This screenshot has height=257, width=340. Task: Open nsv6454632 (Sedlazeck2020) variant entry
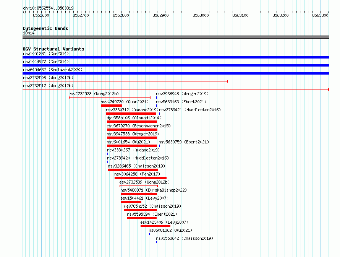(x=53, y=70)
